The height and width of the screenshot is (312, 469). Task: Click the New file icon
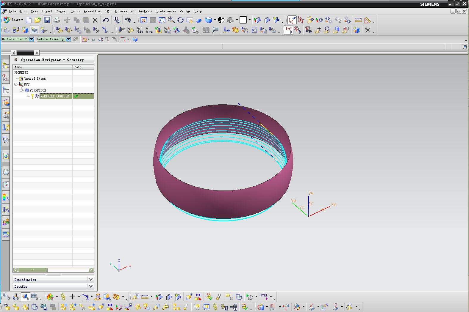click(29, 20)
